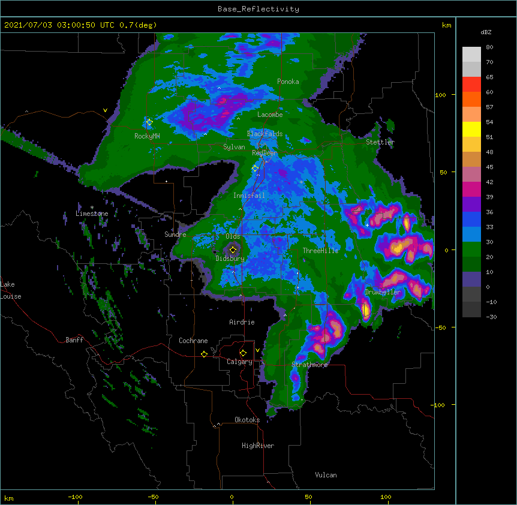Viewport: 517px width, 505px height.
Task: Click the dBZ legend heading
Action: pos(486,32)
